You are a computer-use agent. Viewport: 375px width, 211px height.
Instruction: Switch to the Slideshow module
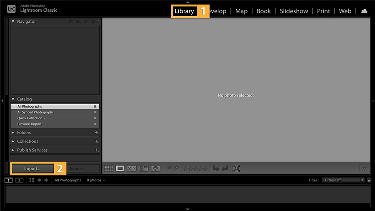(x=294, y=11)
